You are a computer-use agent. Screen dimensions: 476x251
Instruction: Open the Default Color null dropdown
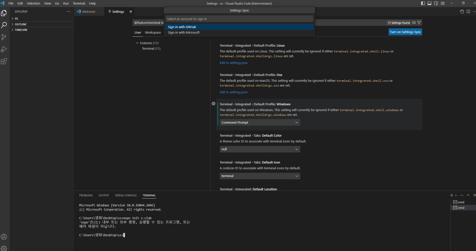click(260, 149)
